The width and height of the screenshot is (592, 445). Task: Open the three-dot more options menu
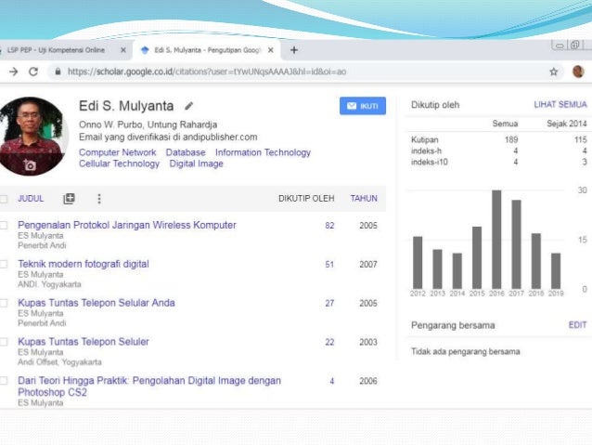point(99,199)
